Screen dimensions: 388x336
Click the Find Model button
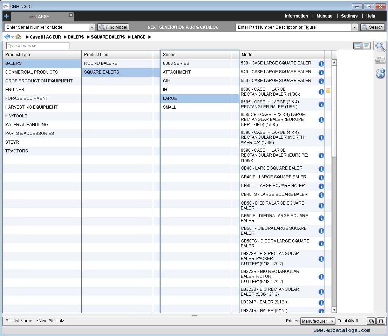(113, 27)
